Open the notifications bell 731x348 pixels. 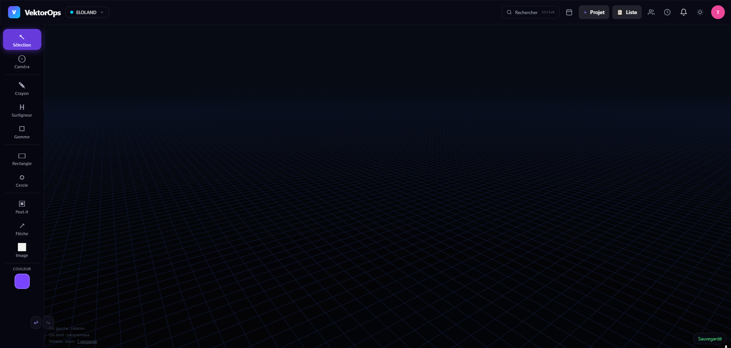pos(684,12)
